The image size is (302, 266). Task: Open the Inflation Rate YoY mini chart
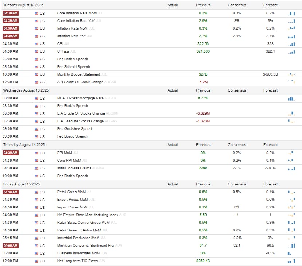(291, 36)
